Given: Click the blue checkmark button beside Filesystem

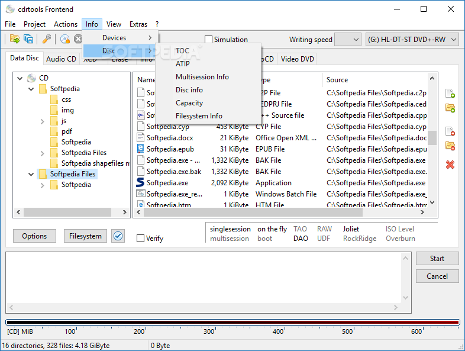Looking at the screenshot, I should [118, 236].
